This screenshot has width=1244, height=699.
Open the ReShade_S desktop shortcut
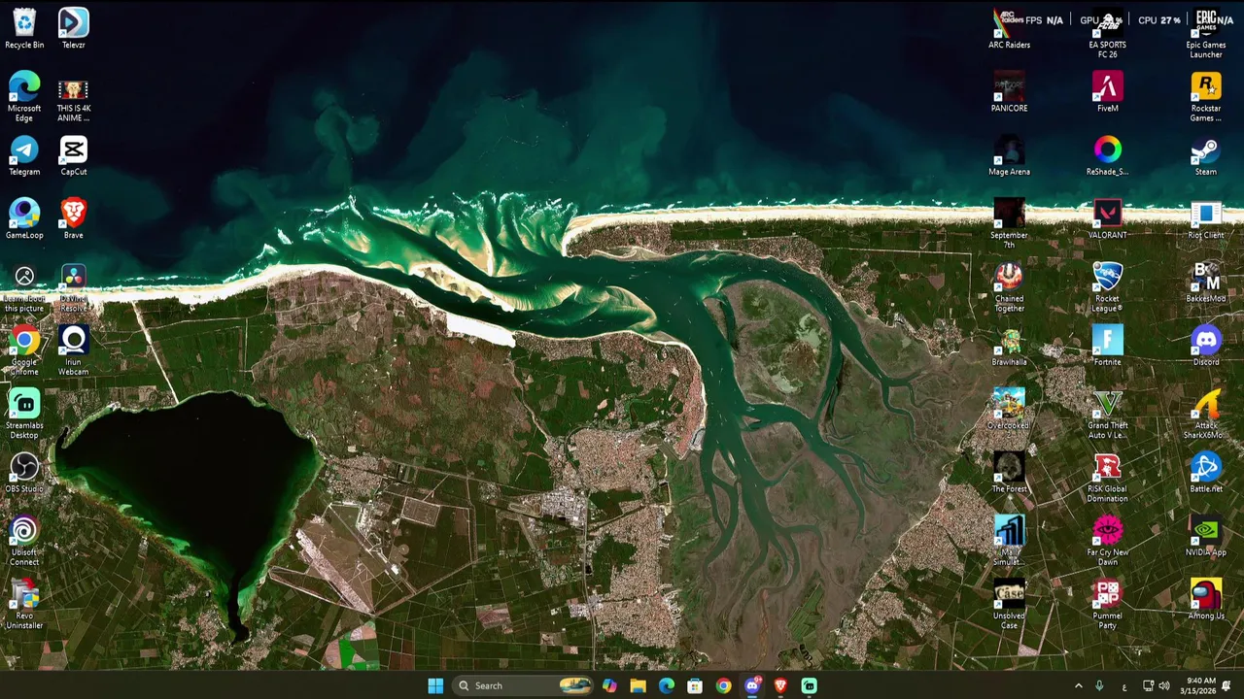[x=1107, y=155]
